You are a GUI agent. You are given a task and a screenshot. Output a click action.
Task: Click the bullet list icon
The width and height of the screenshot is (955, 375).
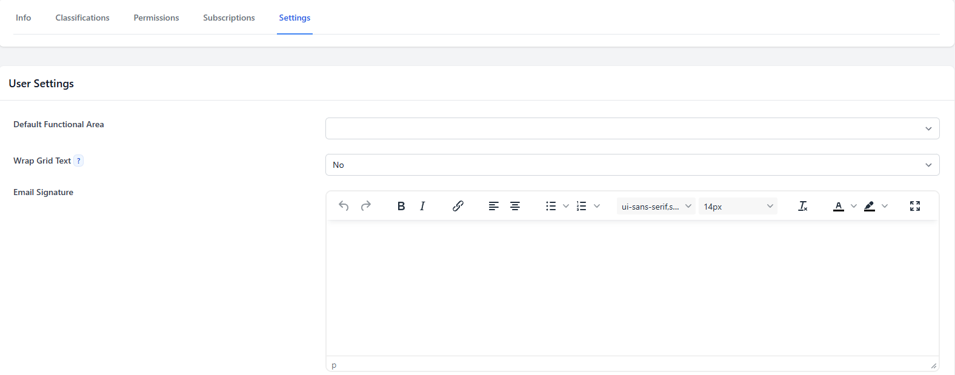[550, 206]
